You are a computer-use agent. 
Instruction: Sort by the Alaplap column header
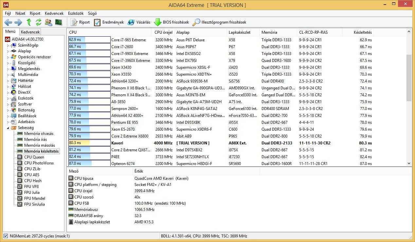pos(200,32)
